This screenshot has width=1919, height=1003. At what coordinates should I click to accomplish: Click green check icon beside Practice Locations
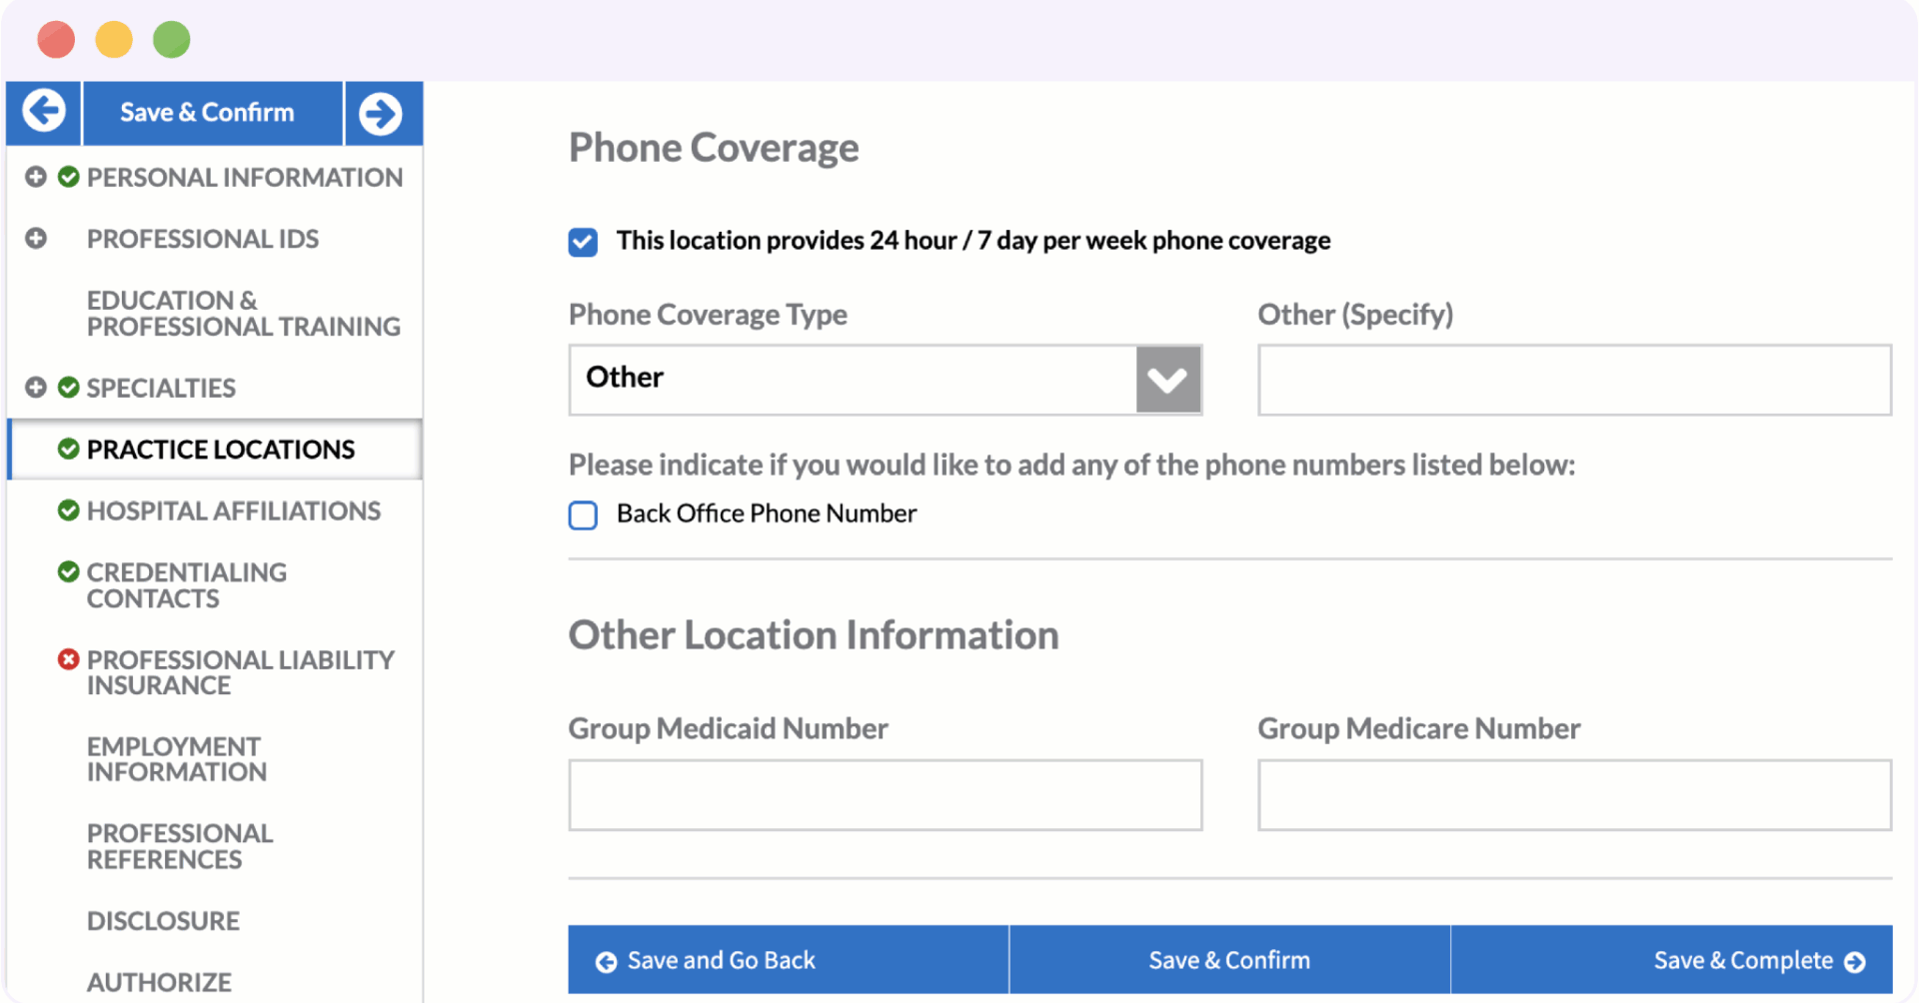(x=69, y=449)
